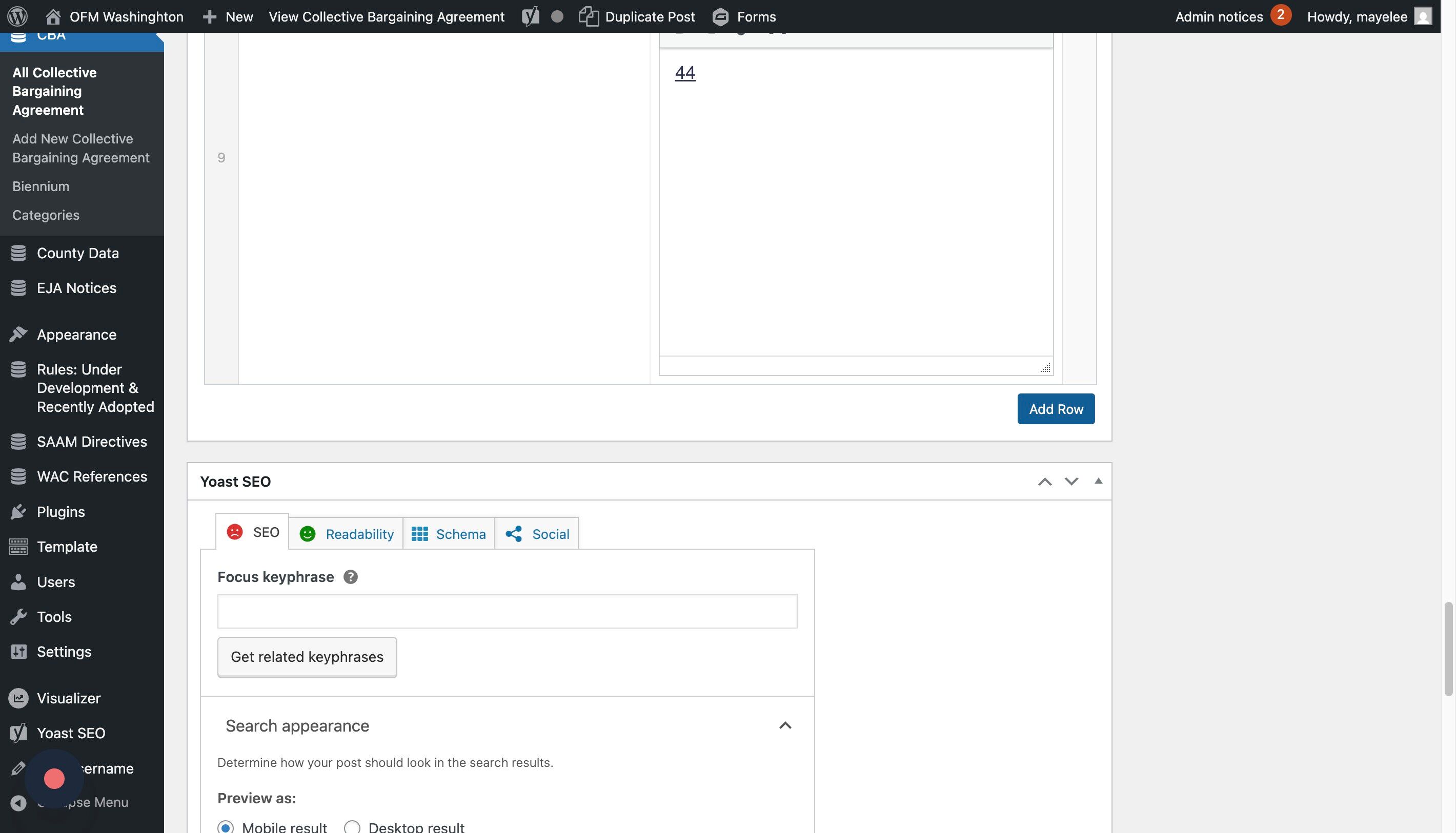Collapse the Search appearance section
This screenshot has width=1456, height=833.
[x=785, y=725]
